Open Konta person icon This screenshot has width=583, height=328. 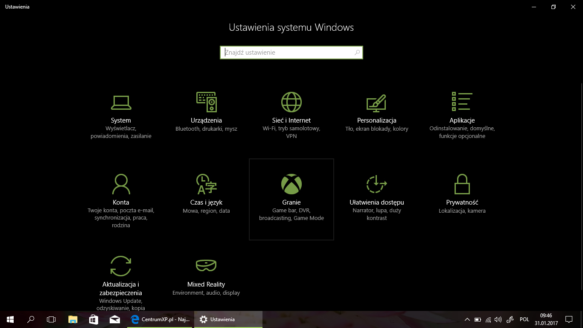point(121,184)
